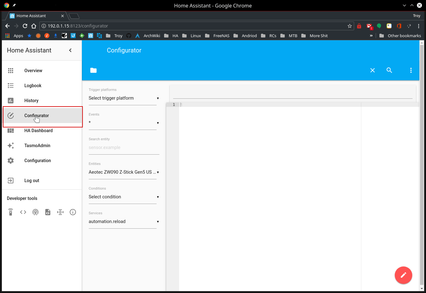Viewport: 426px width, 293px height.
Task: Click the X close icon in Configurator toolbar
Action: pyautogui.click(x=373, y=70)
